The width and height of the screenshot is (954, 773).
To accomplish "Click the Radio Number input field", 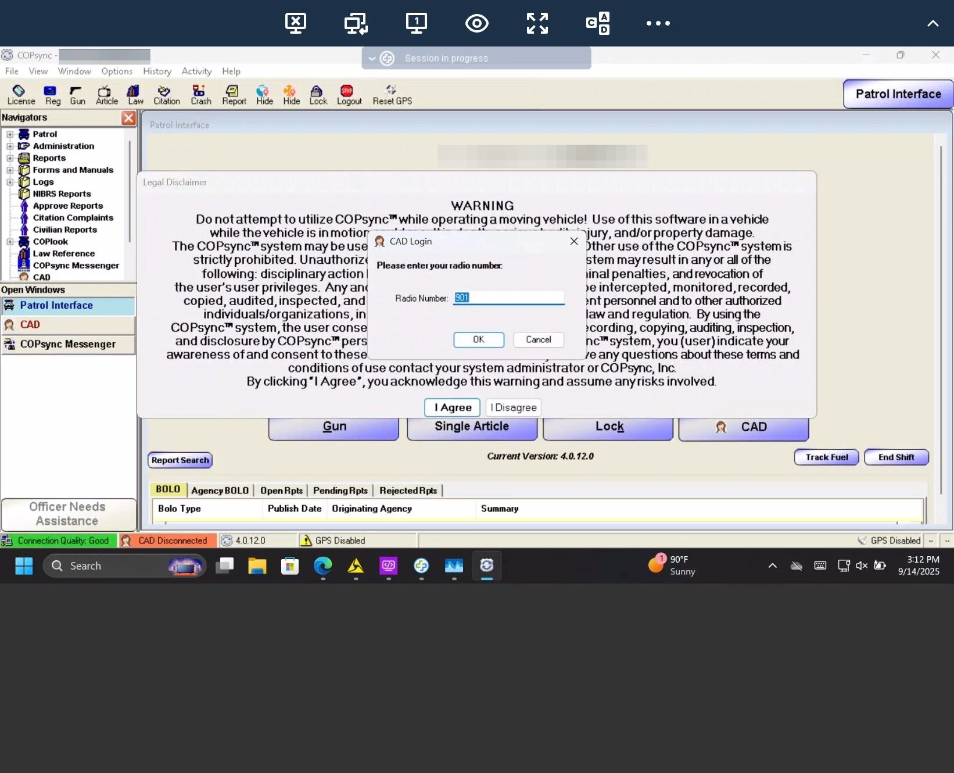I will [508, 298].
